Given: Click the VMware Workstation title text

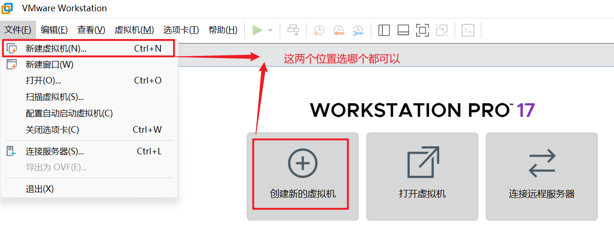Looking at the screenshot, I should (x=64, y=8).
